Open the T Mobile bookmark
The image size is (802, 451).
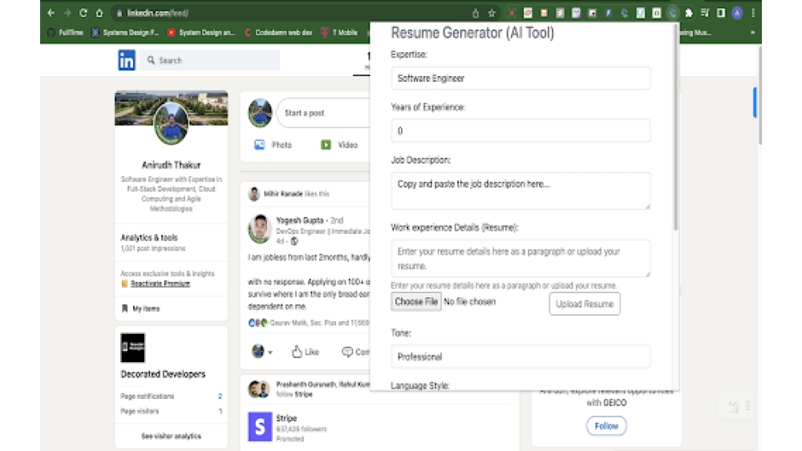(x=339, y=32)
